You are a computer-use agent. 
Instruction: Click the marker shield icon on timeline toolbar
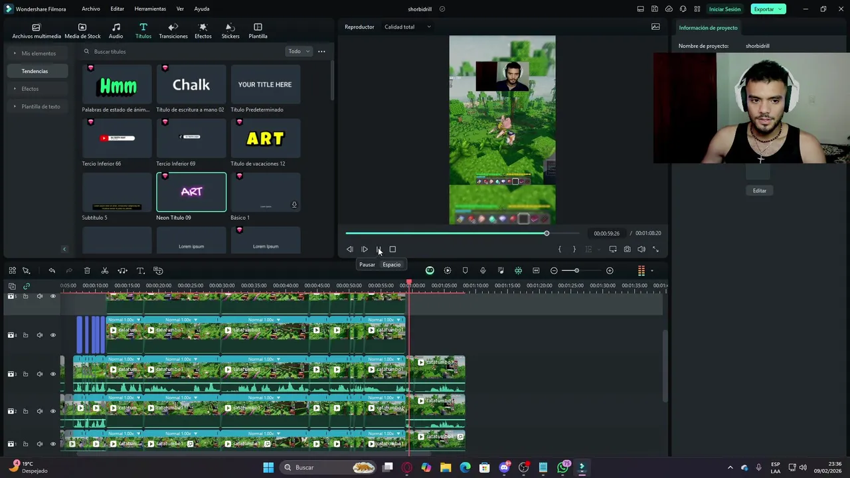465,271
